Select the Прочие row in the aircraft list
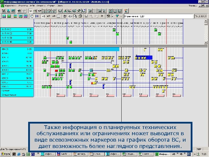 tap(17, 91)
